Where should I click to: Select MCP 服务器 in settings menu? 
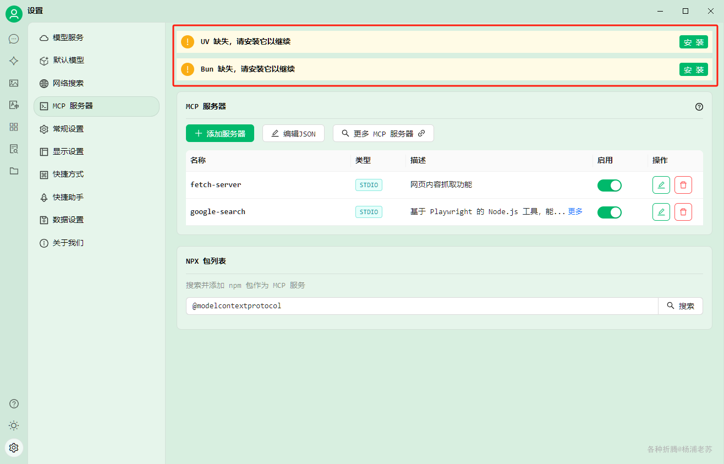pos(96,106)
